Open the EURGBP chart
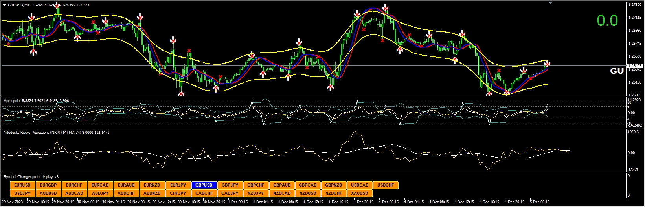The height and width of the screenshot is (207, 645). coord(48,185)
